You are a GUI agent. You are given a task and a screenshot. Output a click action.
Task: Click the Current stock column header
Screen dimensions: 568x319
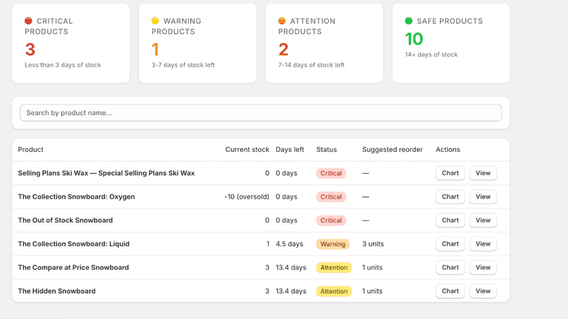click(x=247, y=149)
